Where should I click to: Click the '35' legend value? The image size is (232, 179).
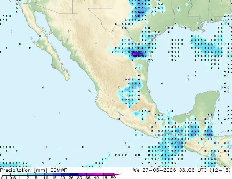pos(88,178)
